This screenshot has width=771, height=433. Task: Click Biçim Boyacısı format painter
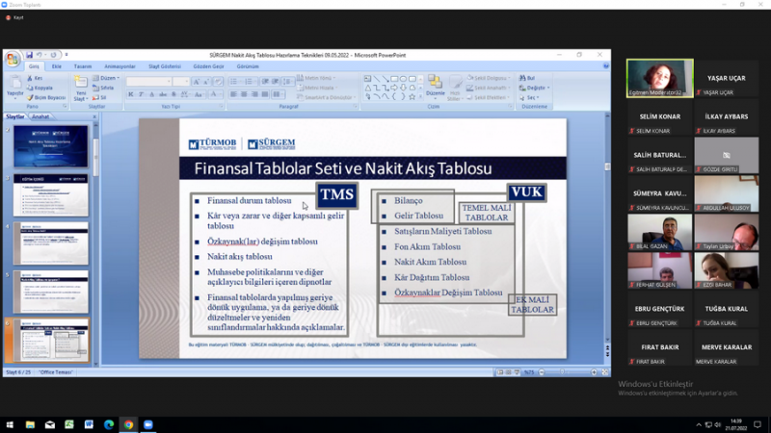click(x=48, y=97)
